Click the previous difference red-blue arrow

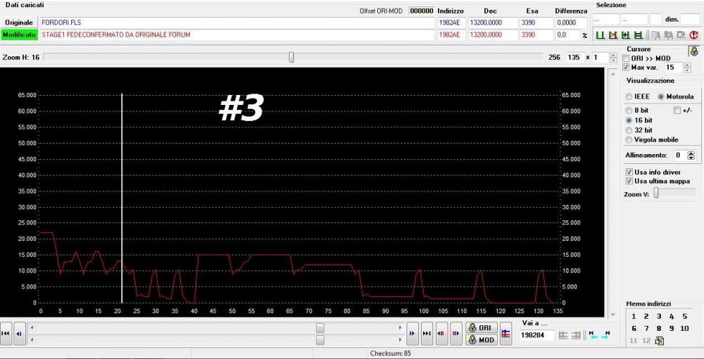(x=442, y=334)
